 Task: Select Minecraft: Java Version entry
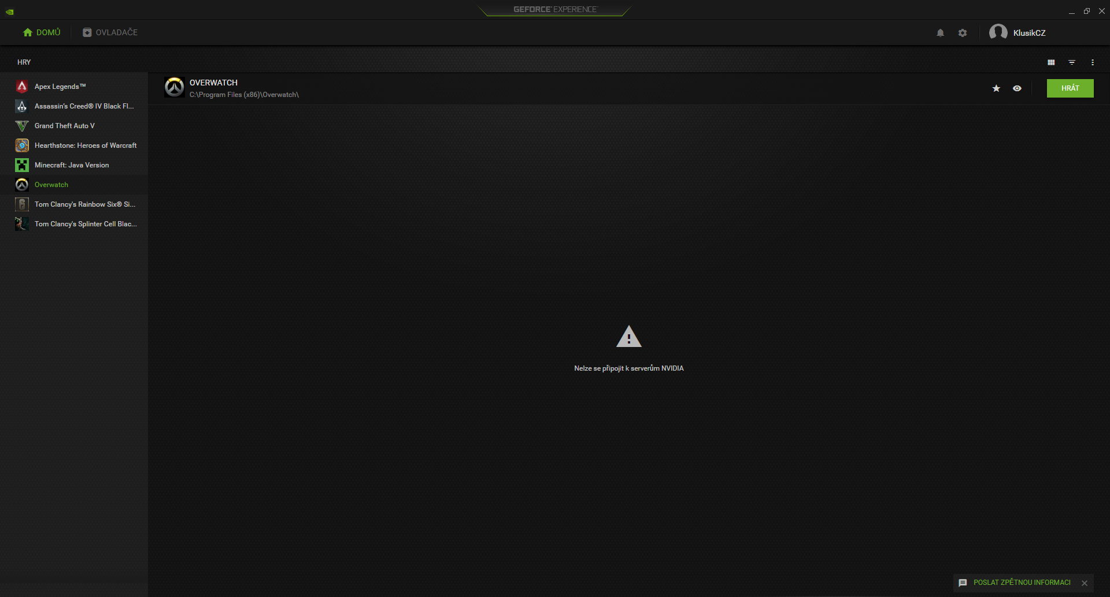click(74, 165)
